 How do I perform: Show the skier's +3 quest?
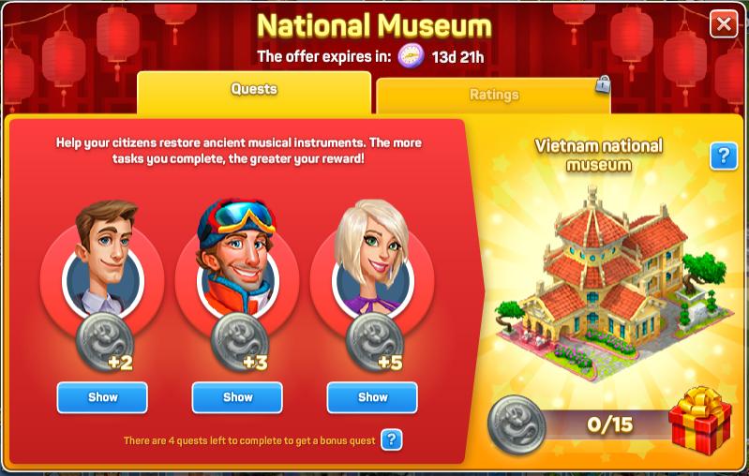pyautogui.click(x=237, y=397)
